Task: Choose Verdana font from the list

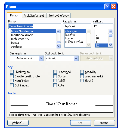Action: [x=33, y=46]
